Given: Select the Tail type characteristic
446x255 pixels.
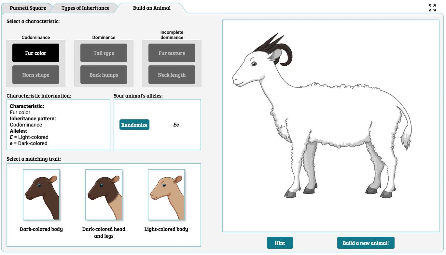Looking at the screenshot, I should pos(104,53).
